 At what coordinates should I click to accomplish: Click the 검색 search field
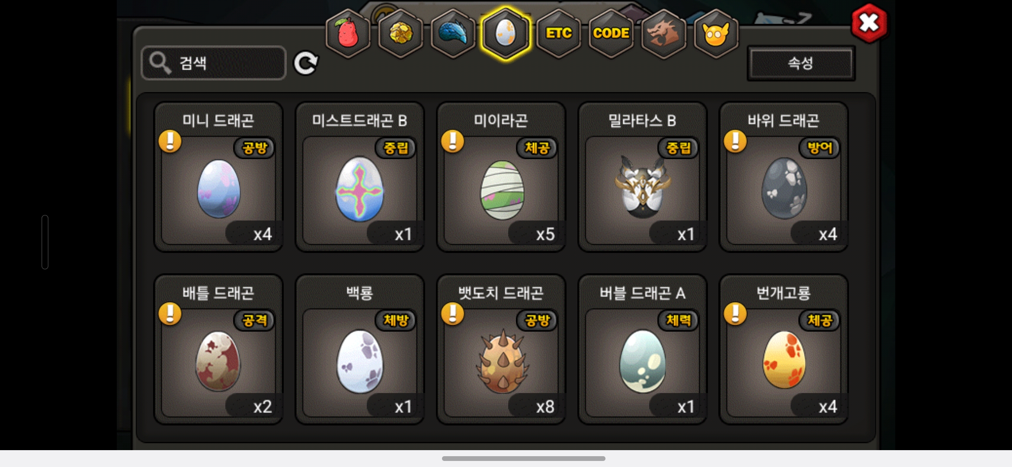tap(214, 63)
